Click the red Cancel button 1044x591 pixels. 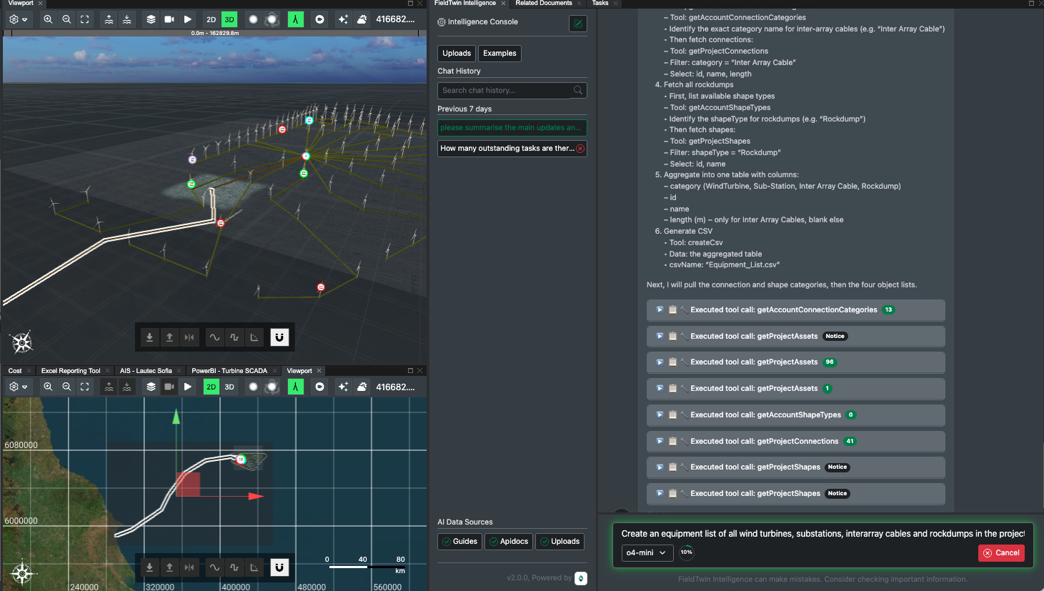pos(1001,552)
